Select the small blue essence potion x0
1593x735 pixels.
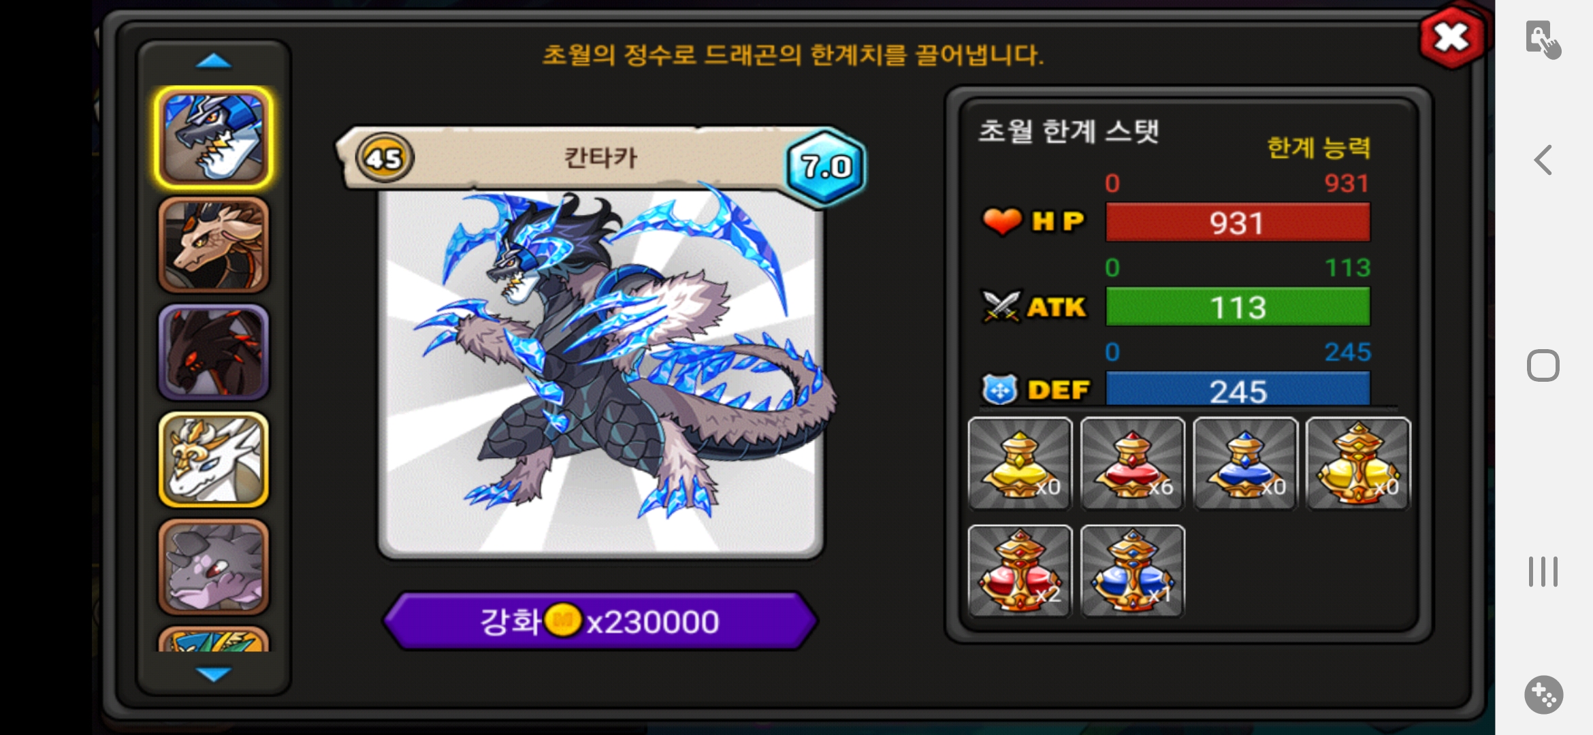1246,463
